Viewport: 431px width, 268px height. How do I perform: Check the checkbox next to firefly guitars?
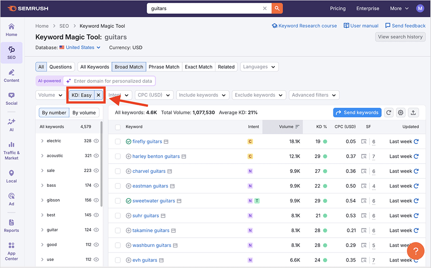pos(118,141)
